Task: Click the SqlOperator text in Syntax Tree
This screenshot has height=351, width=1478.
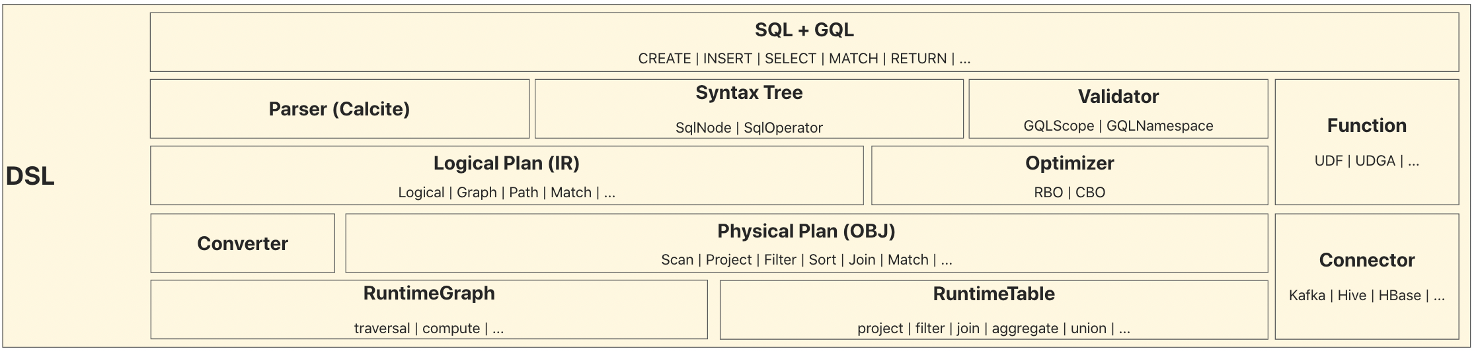Action: point(783,128)
